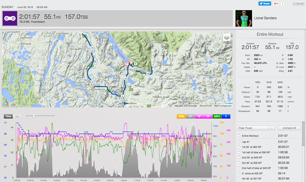Screen dimensions: 306x182
Task: Click the 345 average power value
Action: (269, 87)
